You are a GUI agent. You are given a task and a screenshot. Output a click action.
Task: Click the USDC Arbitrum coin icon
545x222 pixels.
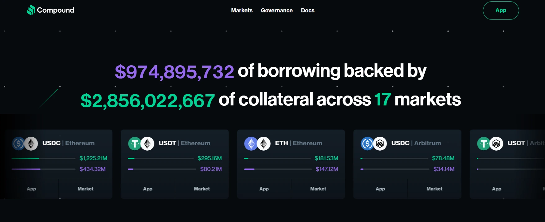point(367,143)
